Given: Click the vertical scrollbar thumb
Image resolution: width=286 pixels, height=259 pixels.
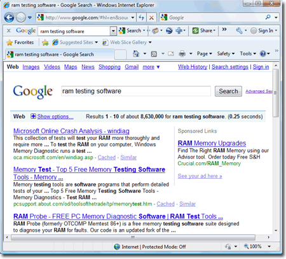Looking at the screenshot, I should coord(276,93).
